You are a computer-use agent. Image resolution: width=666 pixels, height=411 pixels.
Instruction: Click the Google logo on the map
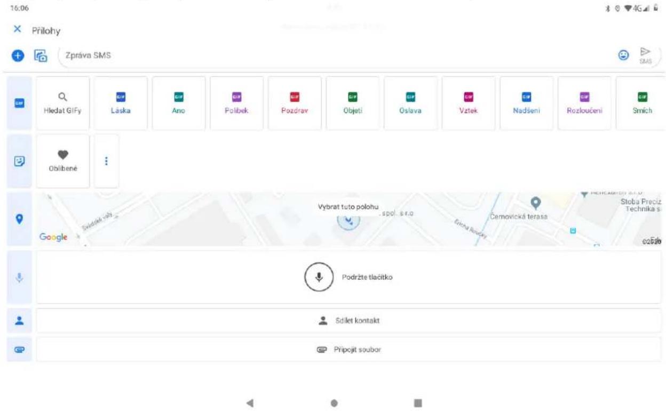53,237
